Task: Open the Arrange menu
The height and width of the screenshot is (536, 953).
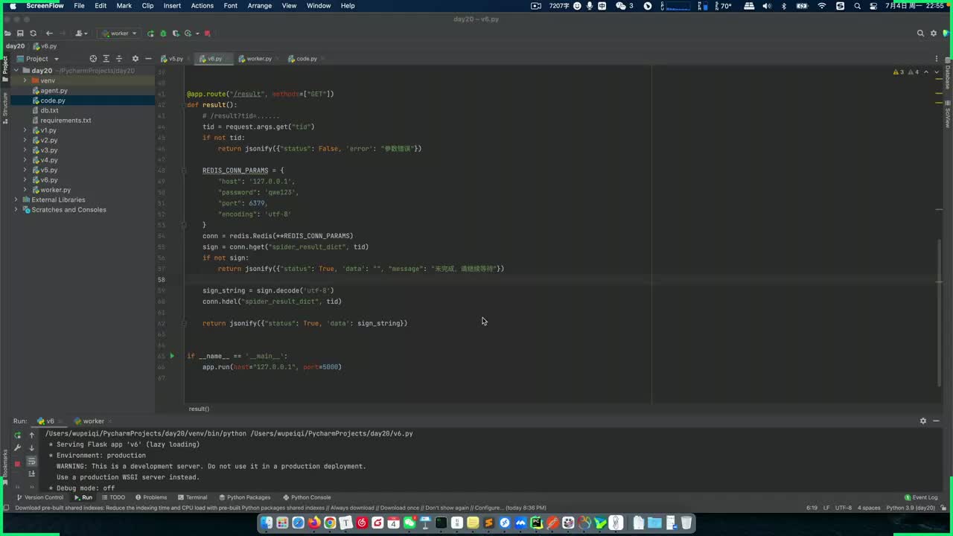Action: tap(260, 6)
